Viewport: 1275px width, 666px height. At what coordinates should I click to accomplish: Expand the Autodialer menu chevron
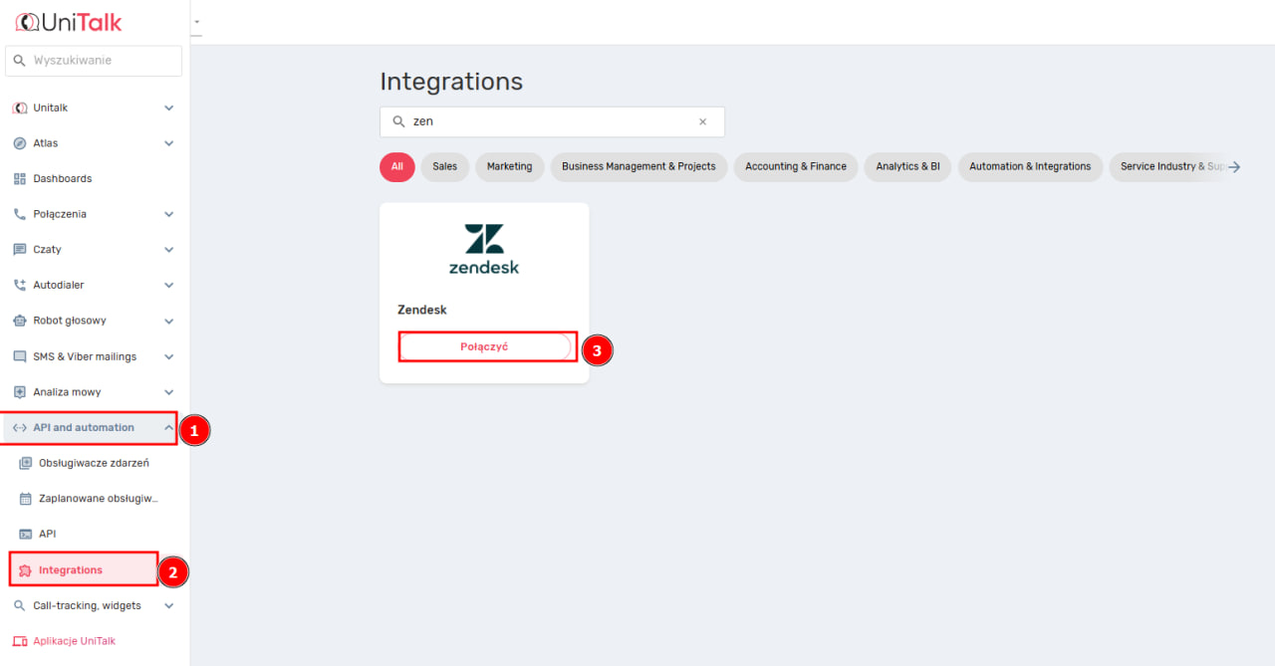168,286
